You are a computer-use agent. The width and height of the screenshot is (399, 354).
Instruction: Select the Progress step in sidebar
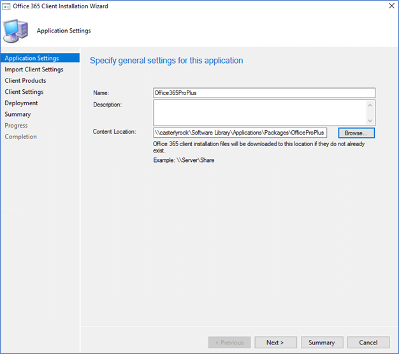[16, 125]
